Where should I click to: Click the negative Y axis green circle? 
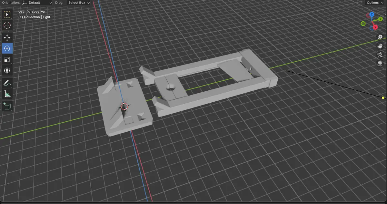[363, 24]
